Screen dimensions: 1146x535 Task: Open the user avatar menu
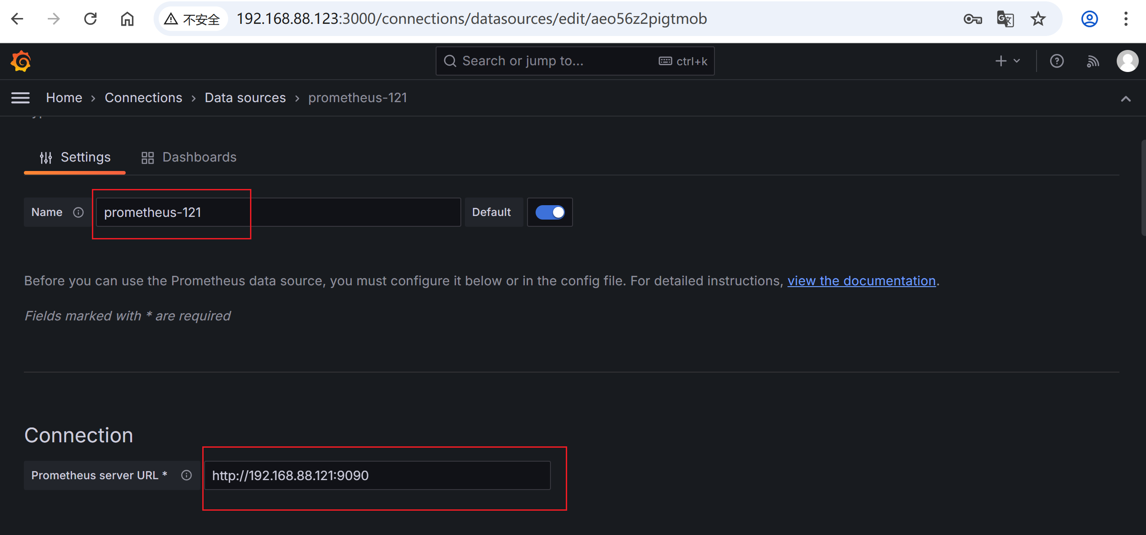1128,61
